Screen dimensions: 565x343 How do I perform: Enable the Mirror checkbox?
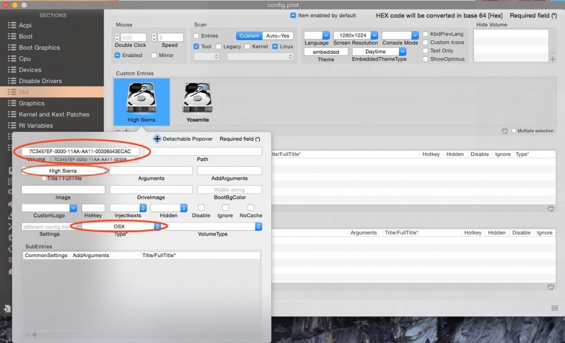pos(154,55)
